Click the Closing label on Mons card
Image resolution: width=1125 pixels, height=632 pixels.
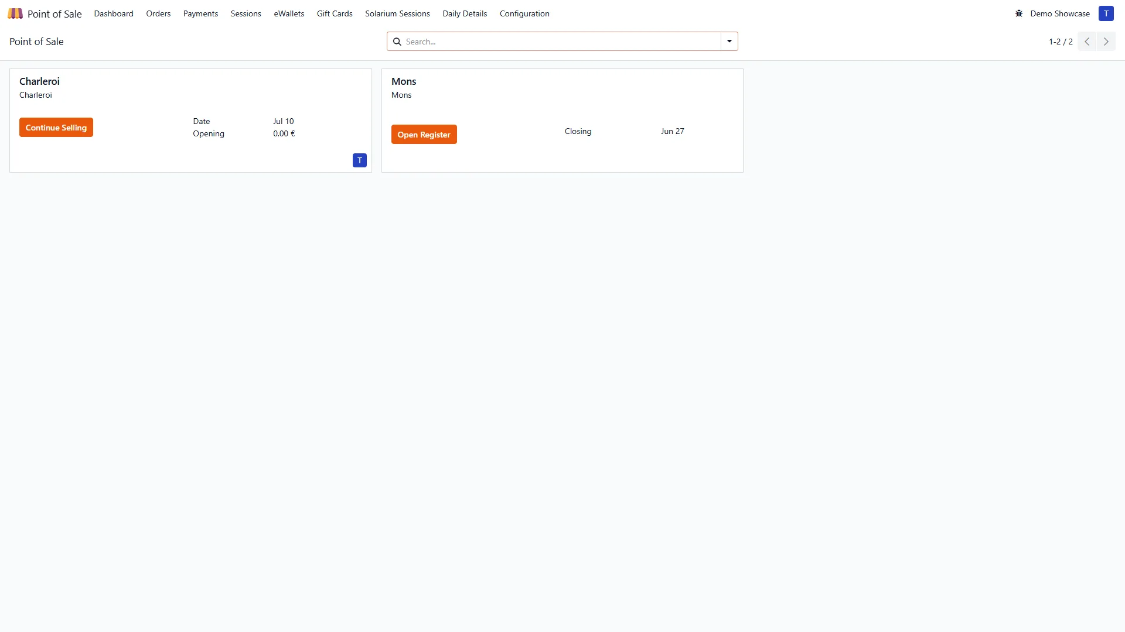tap(578, 131)
